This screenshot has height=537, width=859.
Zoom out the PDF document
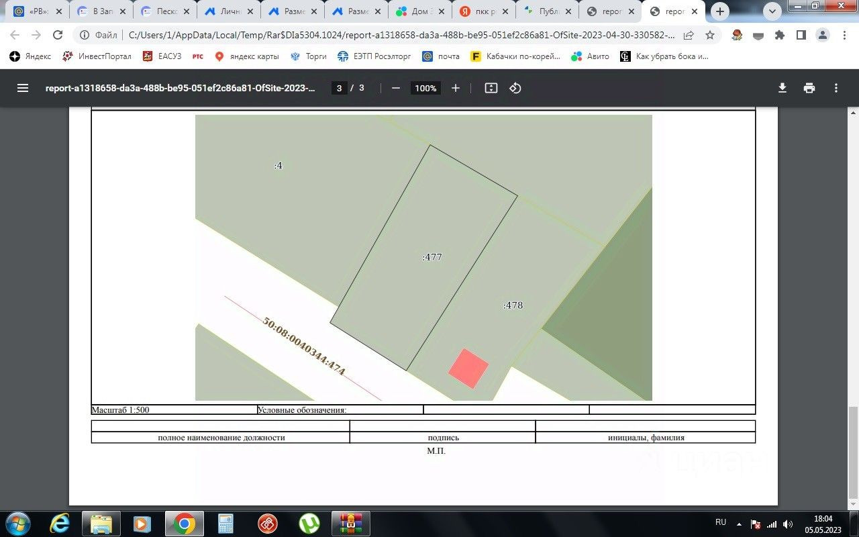coord(396,88)
